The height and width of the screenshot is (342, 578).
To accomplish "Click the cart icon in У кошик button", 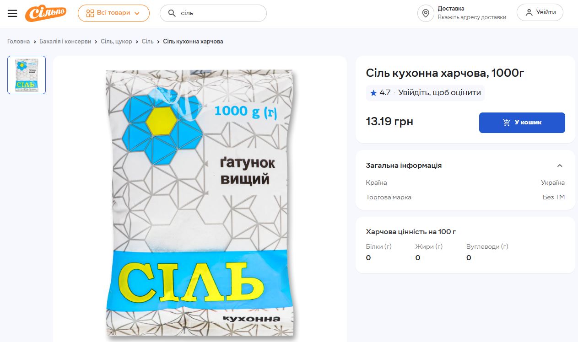I will [x=507, y=123].
